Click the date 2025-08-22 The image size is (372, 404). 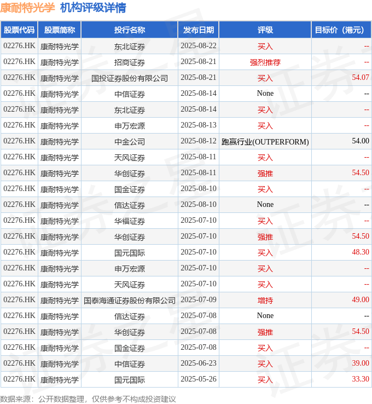(199, 45)
